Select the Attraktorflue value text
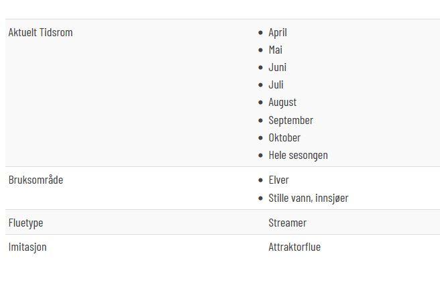The width and height of the screenshot is (440, 293). coord(294,247)
